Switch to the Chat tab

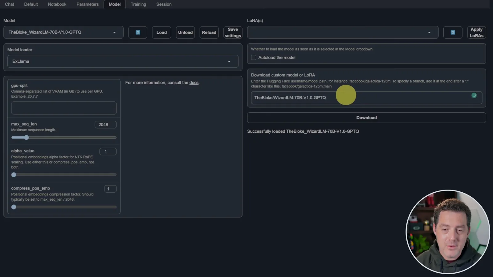(x=9, y=4)
